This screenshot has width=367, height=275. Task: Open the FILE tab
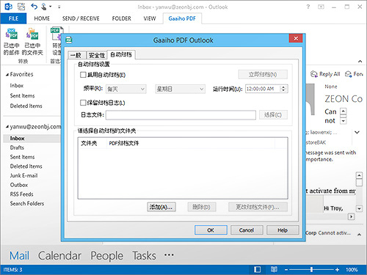13,18
